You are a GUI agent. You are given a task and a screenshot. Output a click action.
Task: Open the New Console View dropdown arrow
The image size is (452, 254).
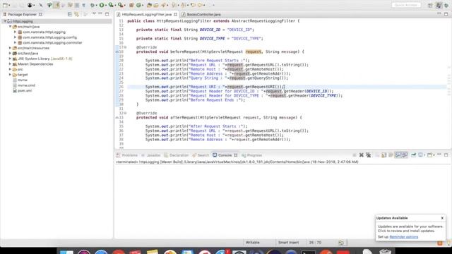point(434,155)
